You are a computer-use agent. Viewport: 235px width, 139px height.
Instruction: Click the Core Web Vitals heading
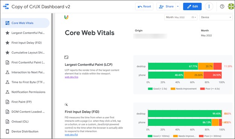pos(90,33)
